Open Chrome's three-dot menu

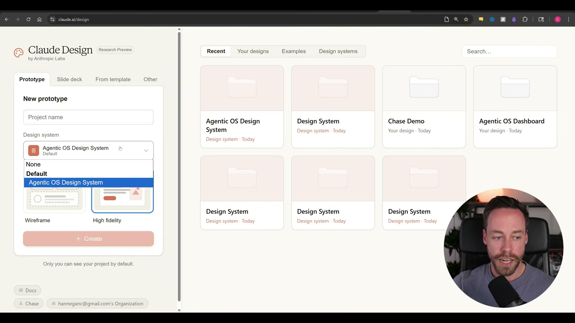pos(568,19)
